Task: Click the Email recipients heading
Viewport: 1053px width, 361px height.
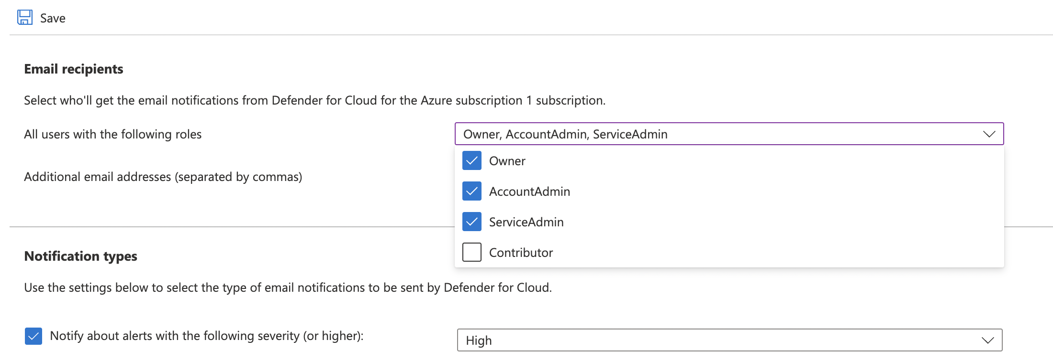Action: (74, 69)
